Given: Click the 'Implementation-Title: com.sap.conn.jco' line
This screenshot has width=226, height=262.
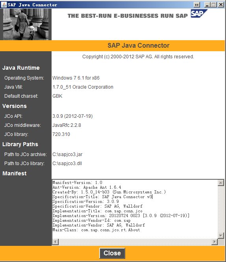Looking at the screenshot, I should pos(97,211).
